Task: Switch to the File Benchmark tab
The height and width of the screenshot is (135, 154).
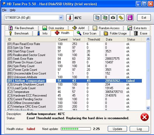Action: pos(21,28)
